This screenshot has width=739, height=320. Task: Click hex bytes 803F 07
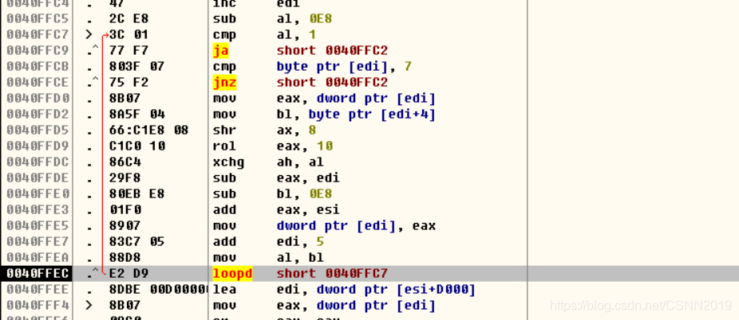pyautogui.click(x=136, y=67)
